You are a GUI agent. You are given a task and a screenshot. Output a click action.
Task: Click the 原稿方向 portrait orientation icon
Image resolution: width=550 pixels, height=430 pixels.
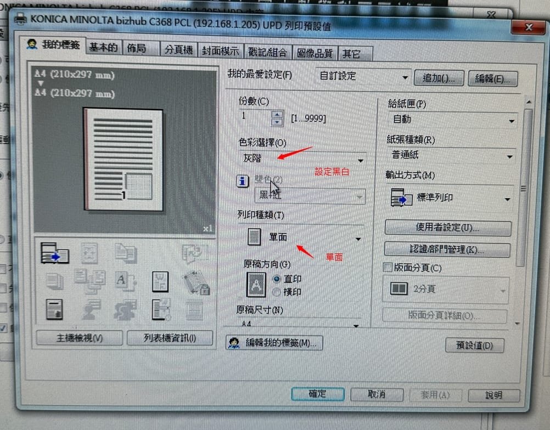point(256,285)
